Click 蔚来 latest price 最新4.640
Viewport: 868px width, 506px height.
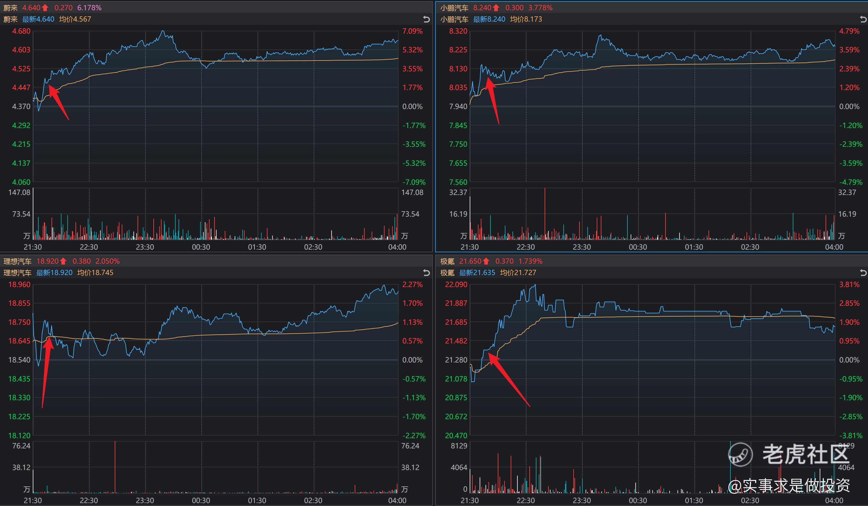coord(39,19)
